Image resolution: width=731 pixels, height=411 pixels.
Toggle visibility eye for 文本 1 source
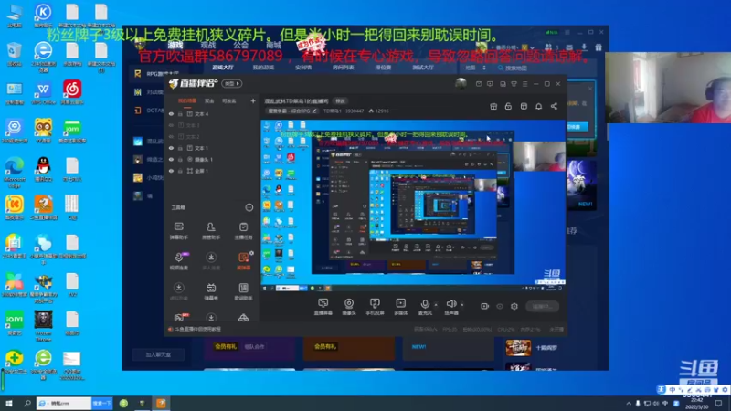171,148
